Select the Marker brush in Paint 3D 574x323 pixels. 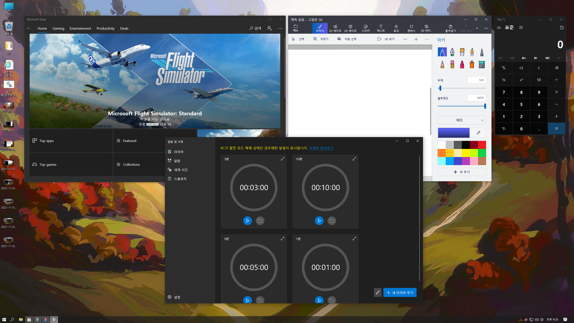tap(442, 52)
